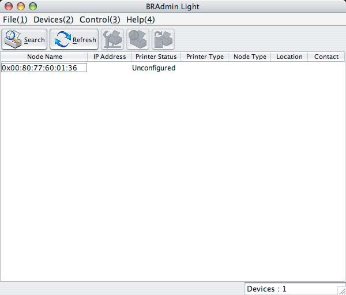This screenshot has height=295, width=346.
Task: Click the greyed printer wrench configure icon
Action: click(112, 39)
